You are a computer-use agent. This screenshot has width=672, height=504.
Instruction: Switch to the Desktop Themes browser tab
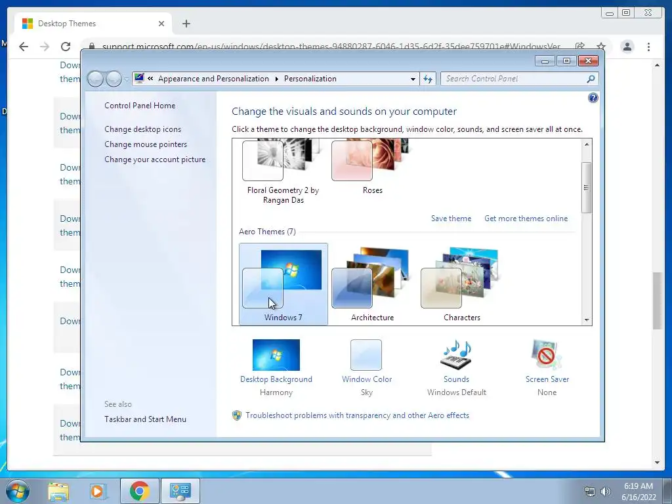[x=93, y=24]
